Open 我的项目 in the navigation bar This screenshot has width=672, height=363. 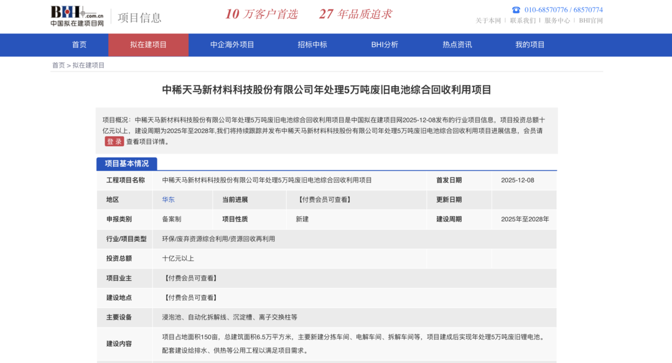[x=530, y=45]
